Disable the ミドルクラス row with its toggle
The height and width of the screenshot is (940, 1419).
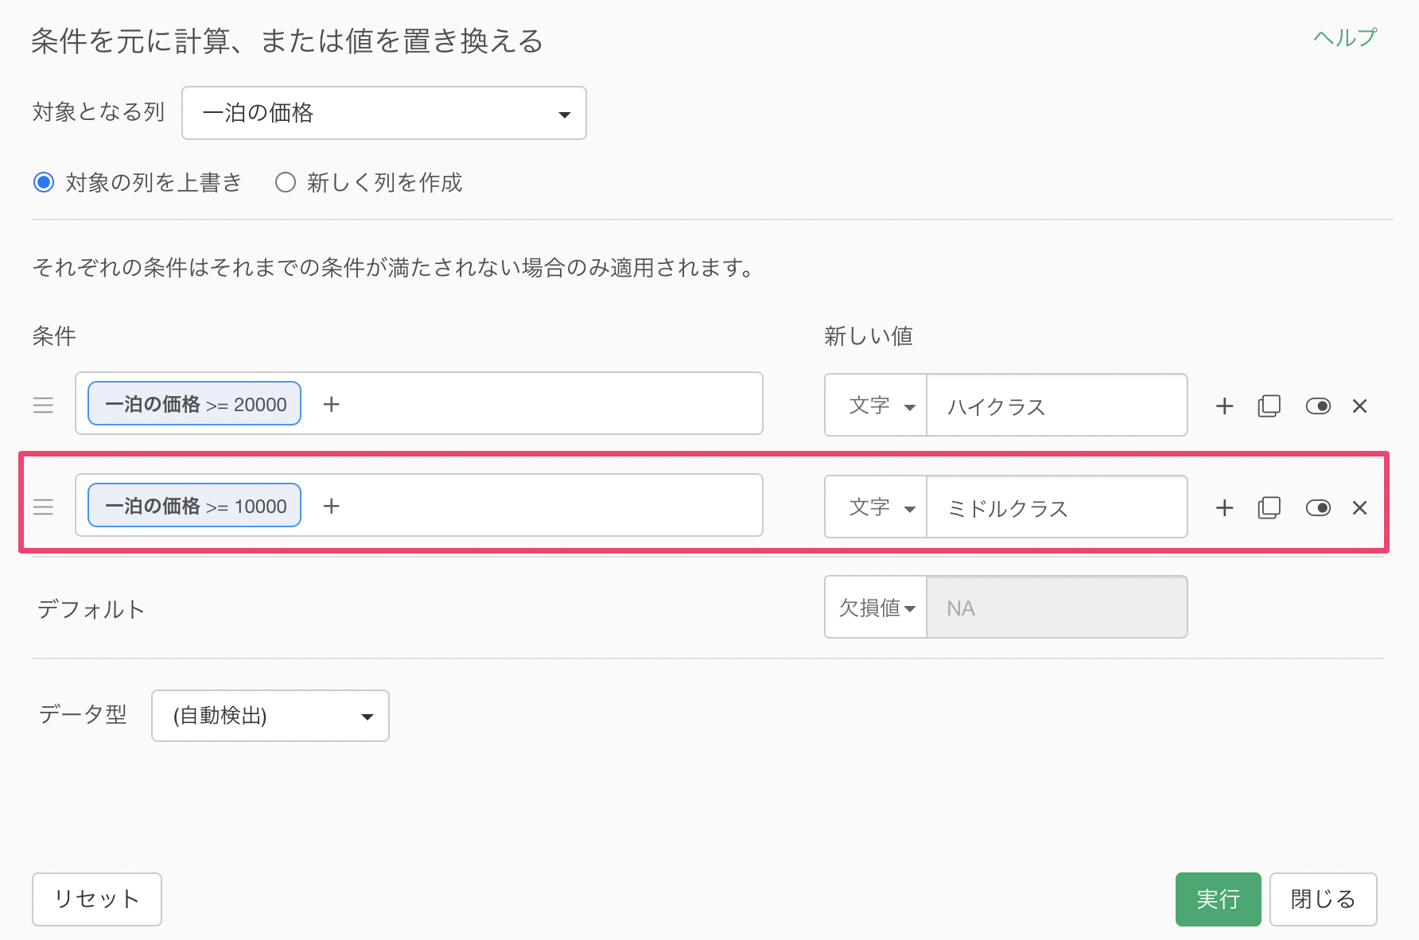tap(1317, 508)
